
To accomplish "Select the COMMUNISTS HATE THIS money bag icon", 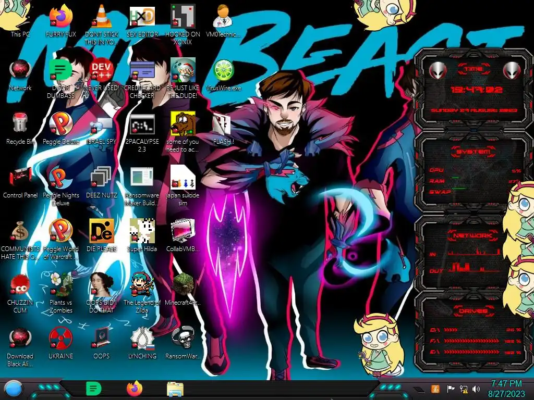I will click(x=20, y=239).
